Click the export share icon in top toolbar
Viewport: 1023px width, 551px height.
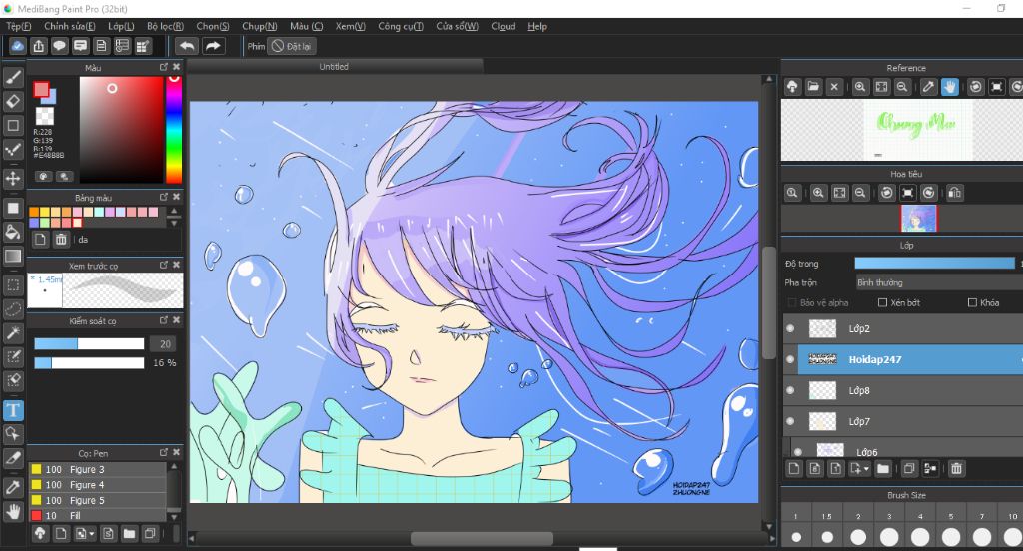point(39,46)
